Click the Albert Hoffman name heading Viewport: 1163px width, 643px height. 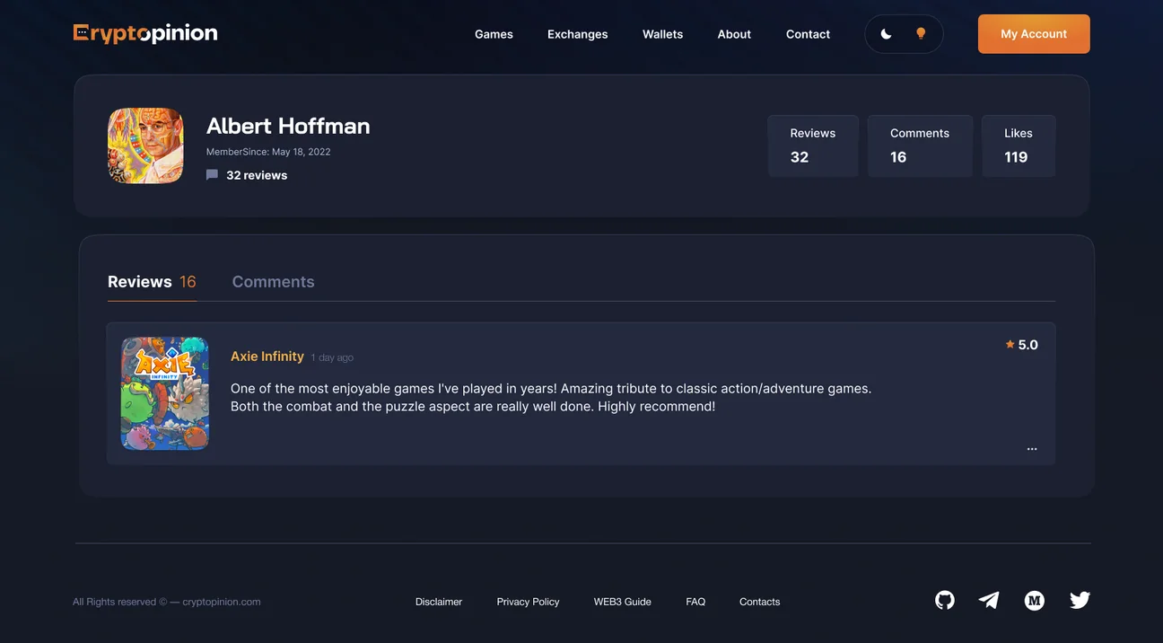click(x=288, y=126)
